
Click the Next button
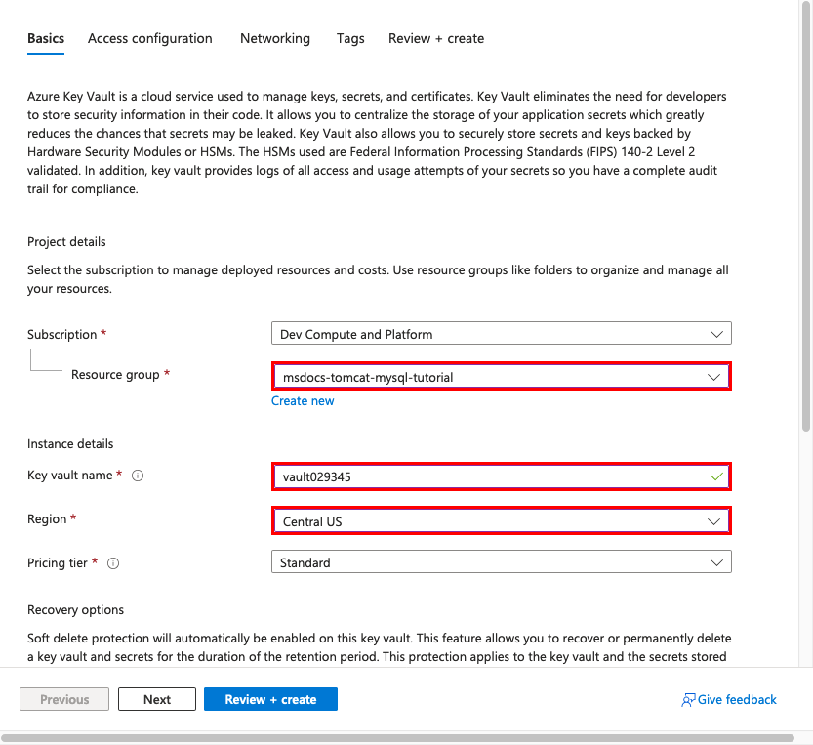tap(156, 699)
